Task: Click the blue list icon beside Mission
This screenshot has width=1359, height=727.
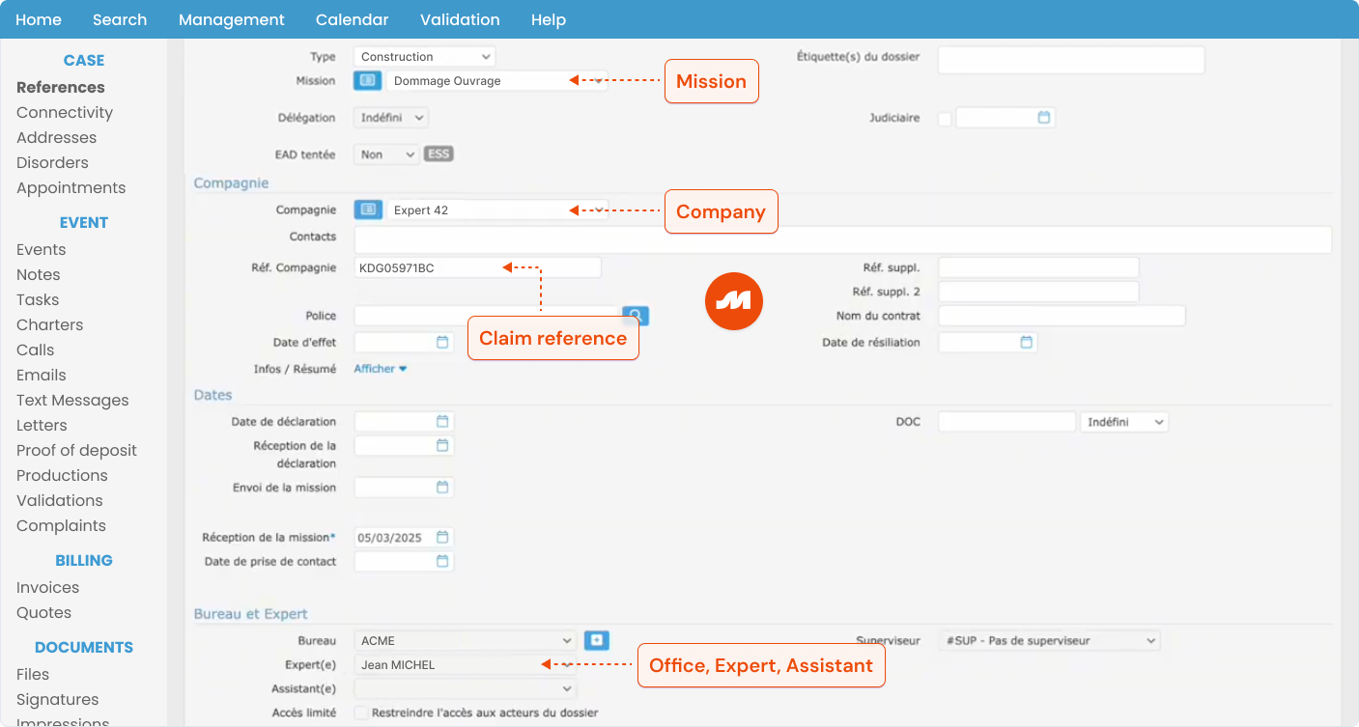Action: click(368, 81)
